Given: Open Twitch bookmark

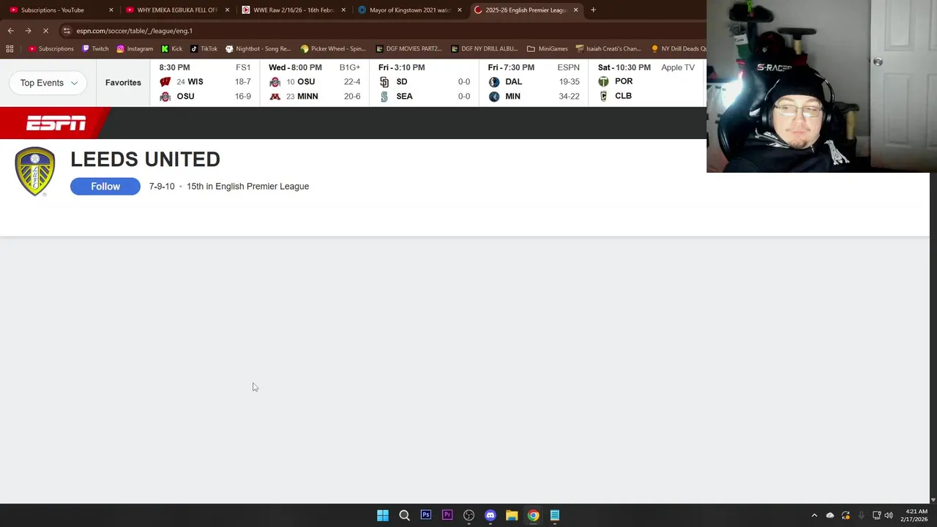Looking at the screenshot, I should click(x=95, y=49).
